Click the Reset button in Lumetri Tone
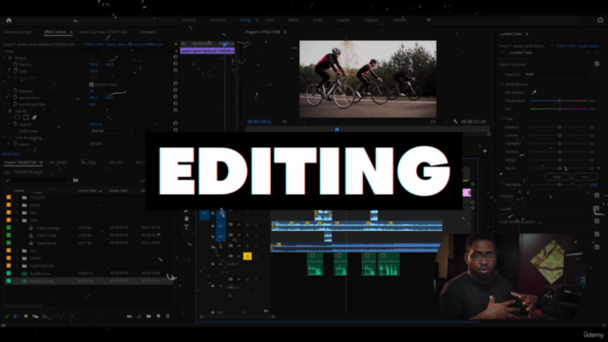The image size is (608, 342). tap(557, 177)
